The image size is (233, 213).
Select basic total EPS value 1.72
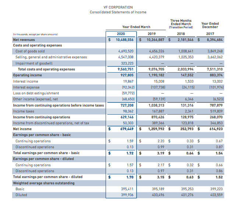[130, 153]
